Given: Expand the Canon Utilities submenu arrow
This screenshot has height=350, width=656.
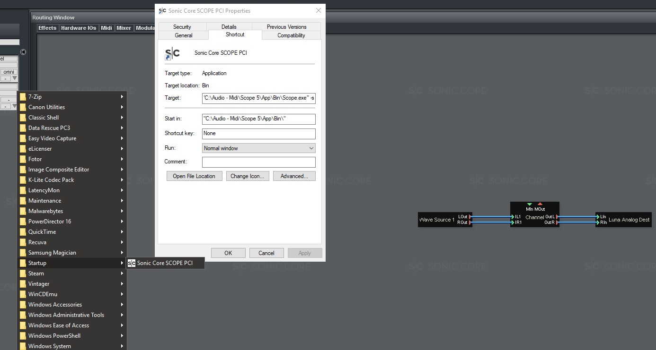Looking at the screenshot, I should click(x=122, y=107).
